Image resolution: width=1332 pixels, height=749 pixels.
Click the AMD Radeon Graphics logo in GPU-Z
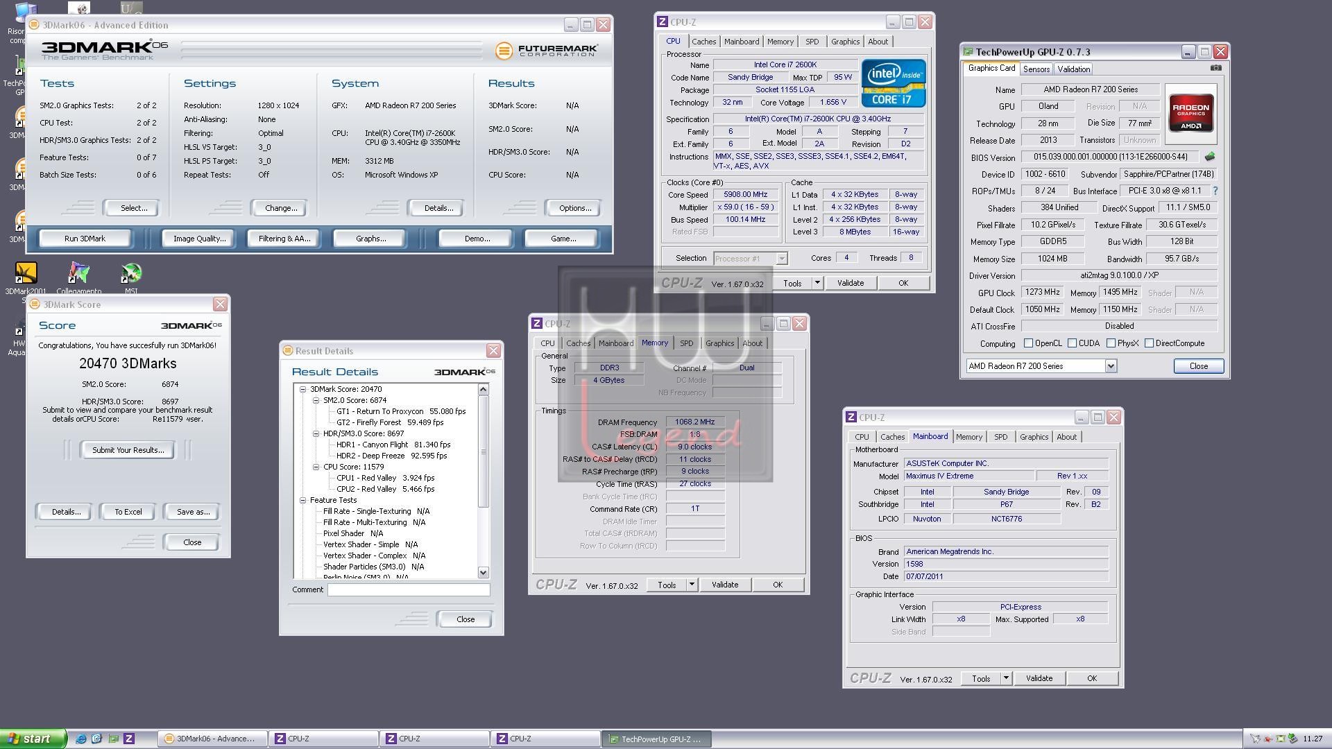click(1190, 114)
